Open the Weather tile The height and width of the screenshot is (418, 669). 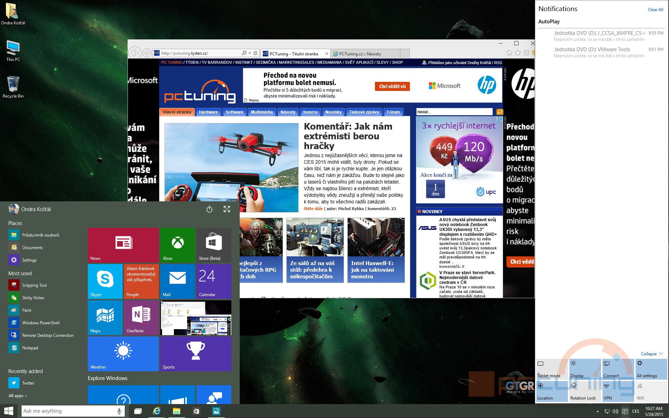coord(123,354)
